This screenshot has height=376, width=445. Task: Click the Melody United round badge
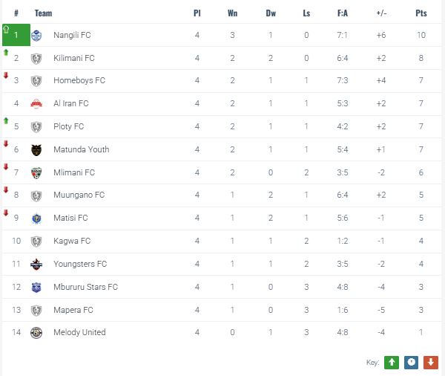click(x=36, y=332)
